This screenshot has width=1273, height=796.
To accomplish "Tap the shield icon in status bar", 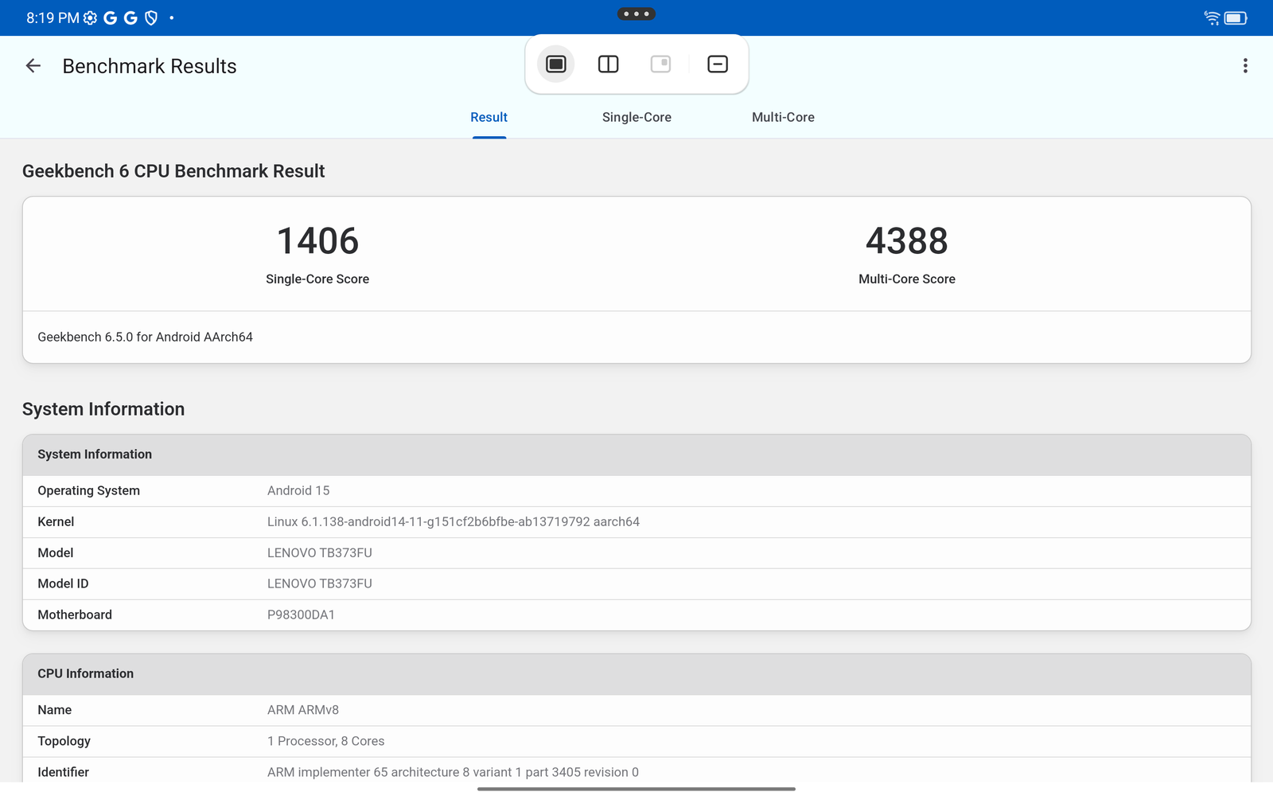I will pos(151,18).
